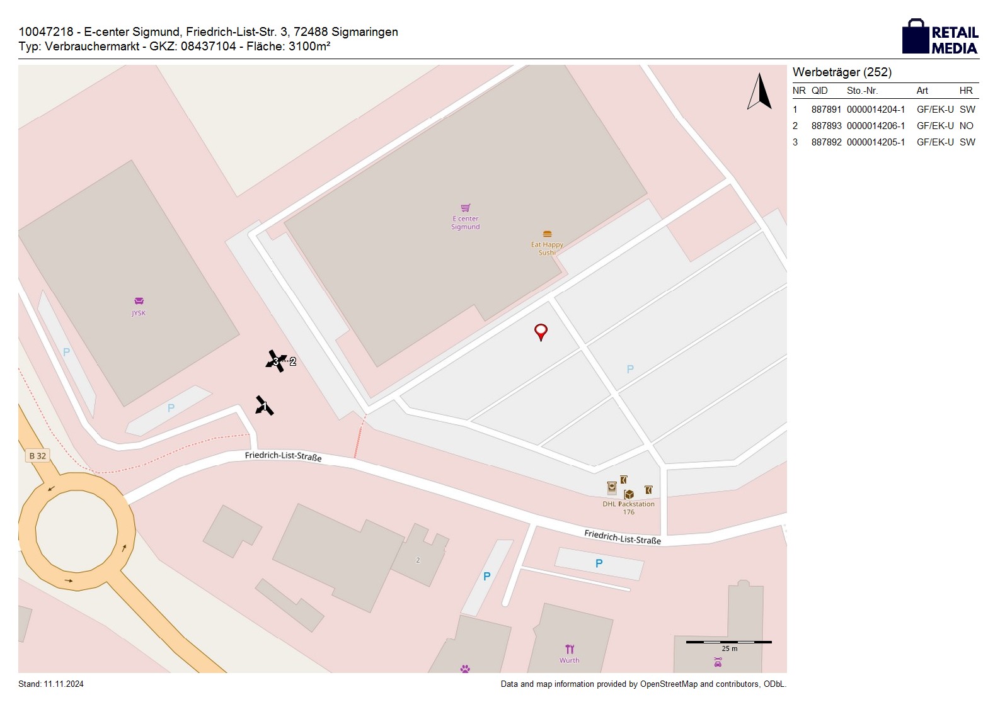
Task: Select the car icon below the scale bar
Action: pyautogui.click(x=718, y=662)
